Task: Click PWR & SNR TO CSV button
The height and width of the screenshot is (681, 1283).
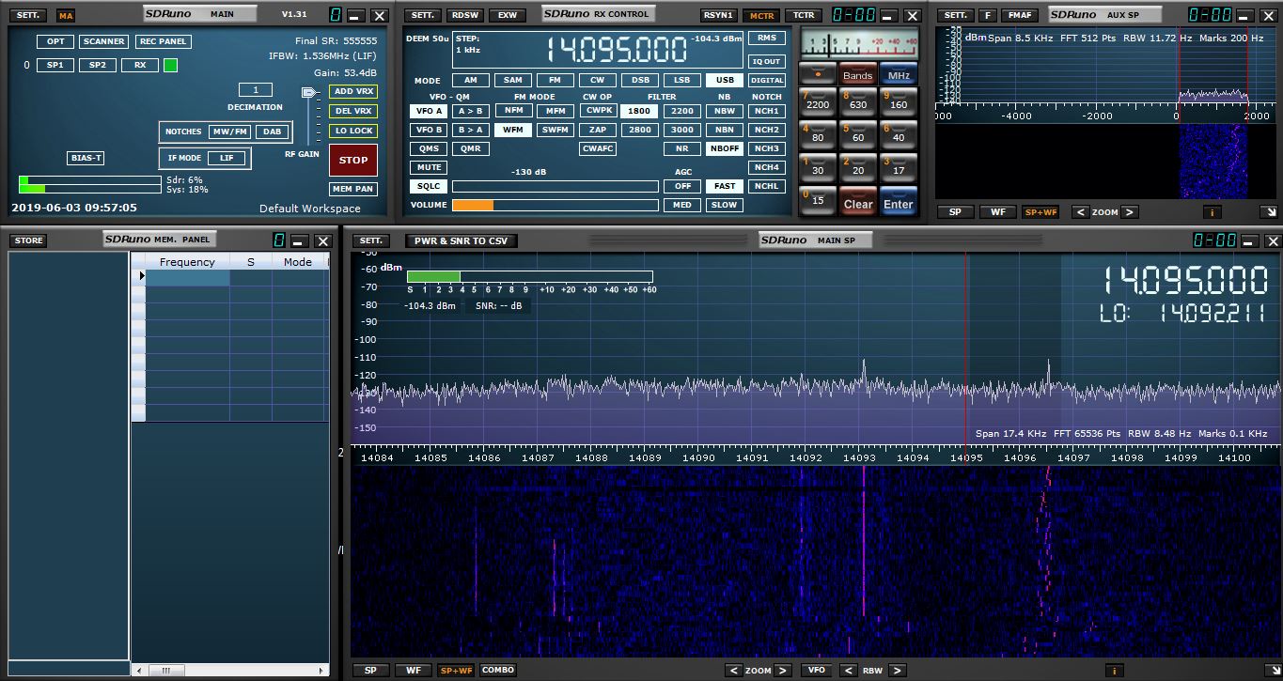Action: tap(461, 240)
